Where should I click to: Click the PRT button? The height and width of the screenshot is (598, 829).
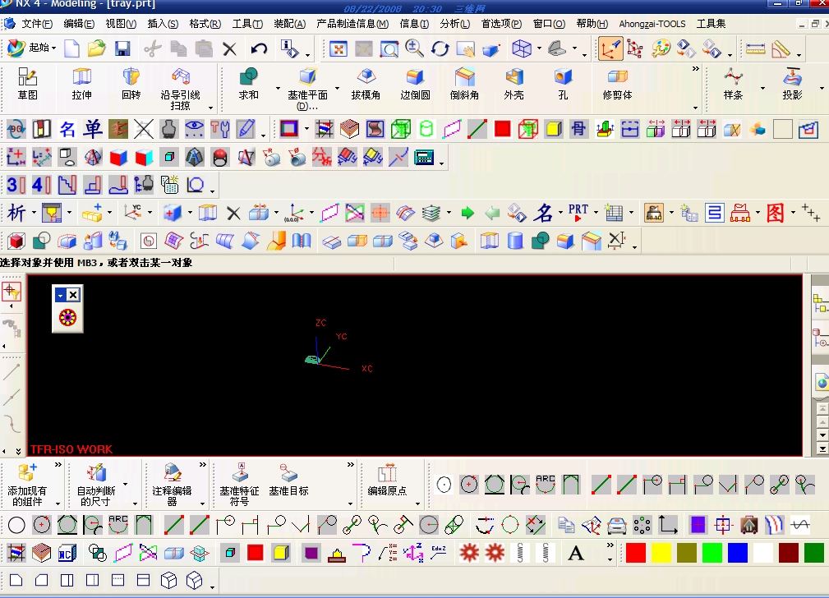point(578,213)
